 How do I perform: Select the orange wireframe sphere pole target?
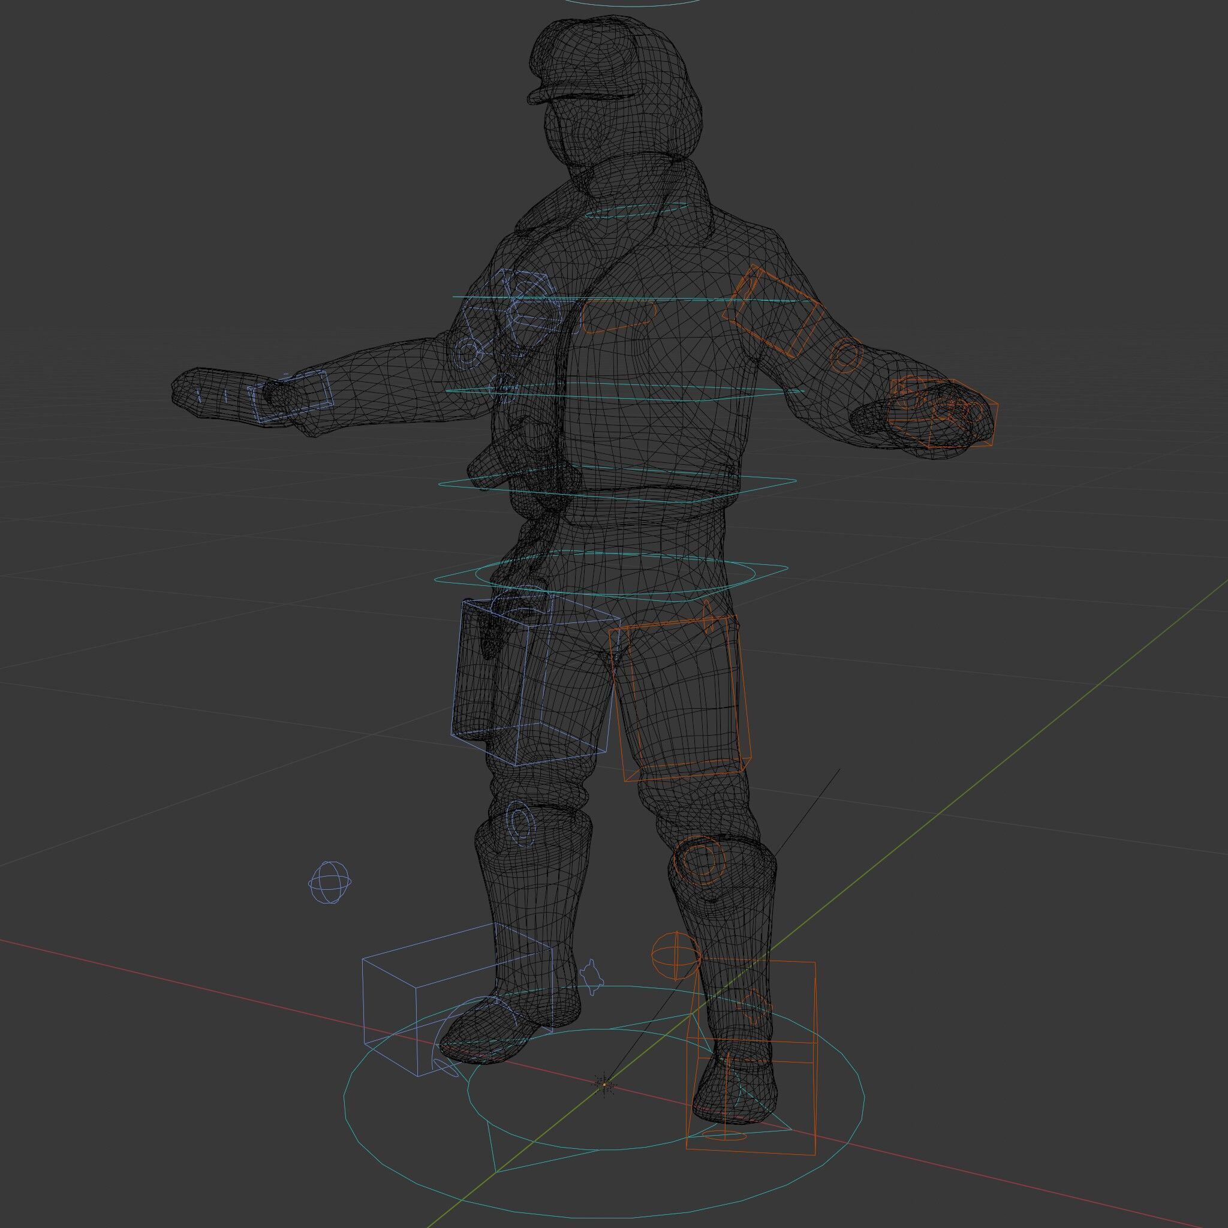[x=676, y=956]
